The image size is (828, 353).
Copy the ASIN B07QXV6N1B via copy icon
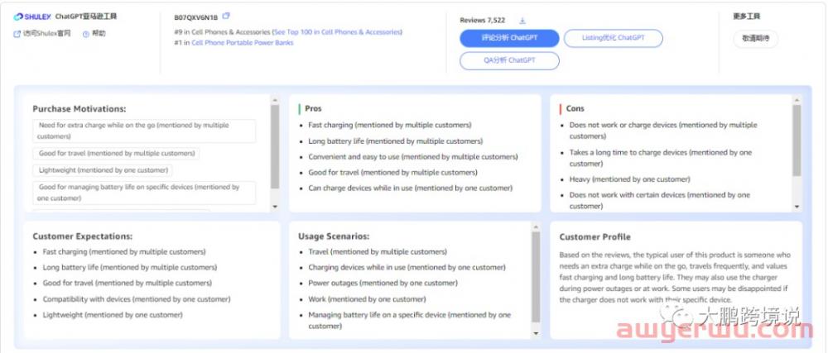click(226, 17)
